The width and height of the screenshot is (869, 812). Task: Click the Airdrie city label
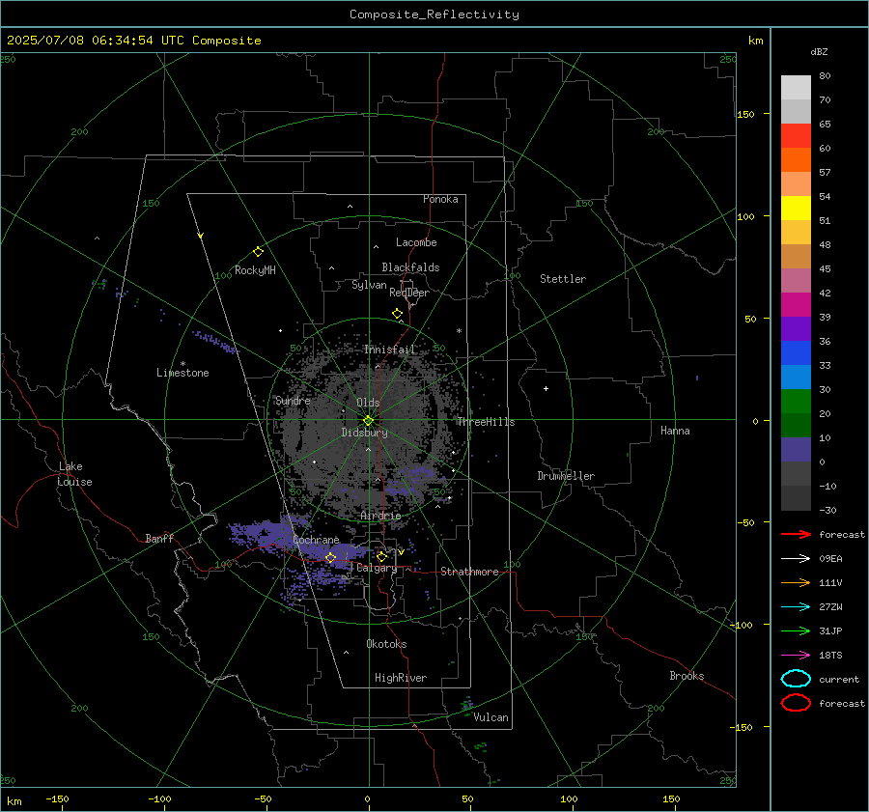pyautogui.click(x=380, y=516)
